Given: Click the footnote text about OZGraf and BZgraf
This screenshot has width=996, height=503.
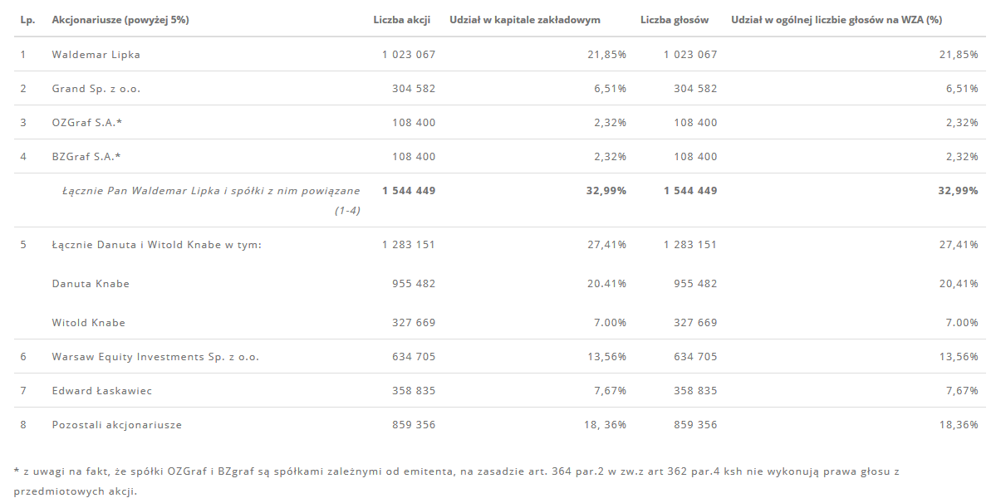Looking at the screenshot, I should [456, 481].
